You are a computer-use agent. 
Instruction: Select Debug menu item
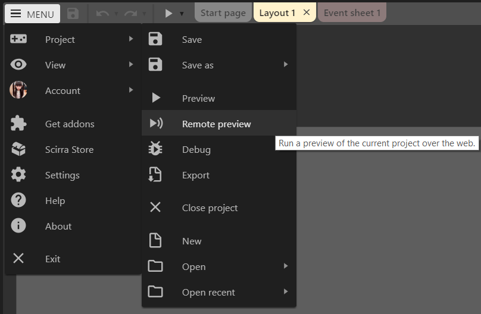(219, 149)
